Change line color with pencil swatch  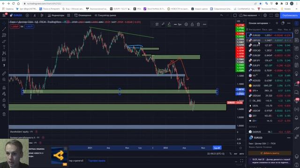(163, 24)
